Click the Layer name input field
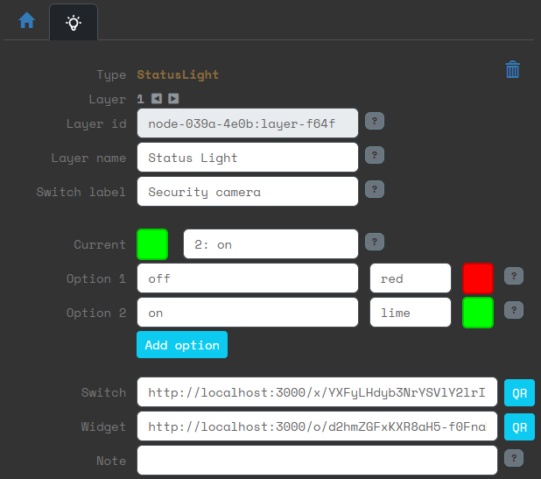 point(248,158)
